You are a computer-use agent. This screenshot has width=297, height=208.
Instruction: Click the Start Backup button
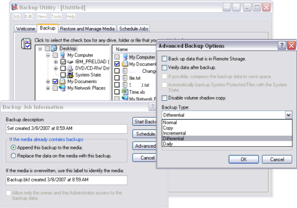pos(144,122)
